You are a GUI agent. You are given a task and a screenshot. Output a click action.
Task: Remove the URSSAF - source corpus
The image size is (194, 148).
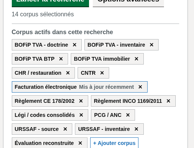pyautogui.click(x=65, y=129)
